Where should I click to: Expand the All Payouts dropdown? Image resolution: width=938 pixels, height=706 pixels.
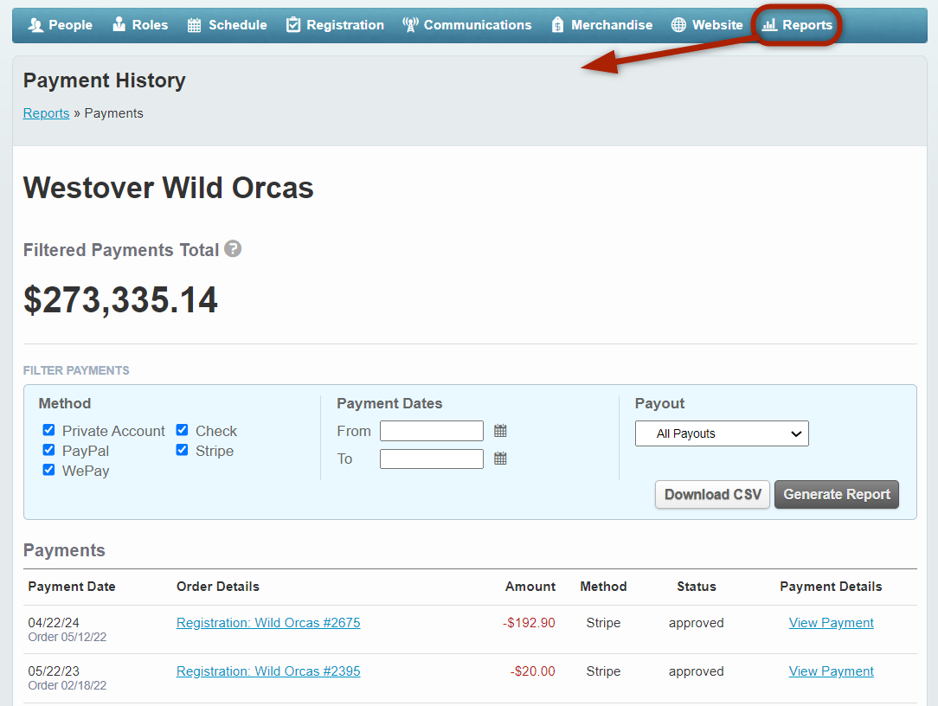pos(722,433)
